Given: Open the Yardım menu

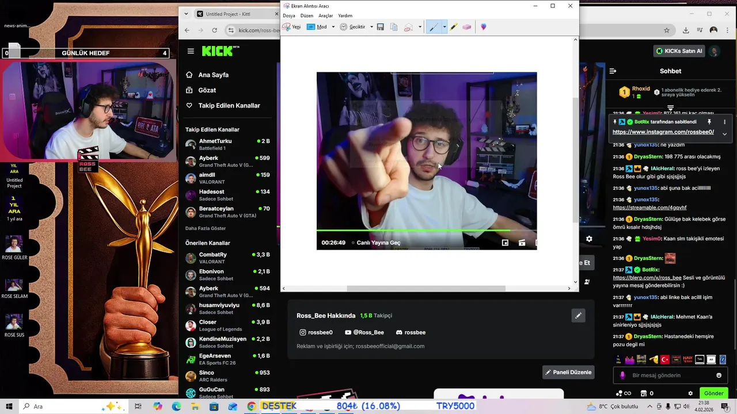Looking at the screenshot, I should tap(345, 16).
